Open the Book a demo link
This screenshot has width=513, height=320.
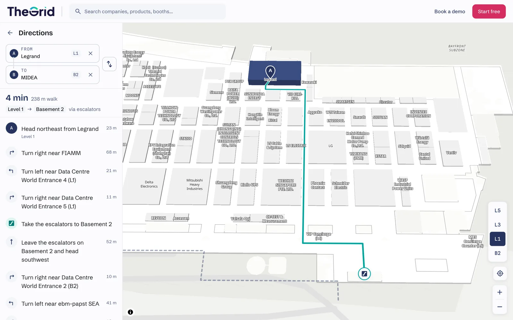tap(450, 12)
